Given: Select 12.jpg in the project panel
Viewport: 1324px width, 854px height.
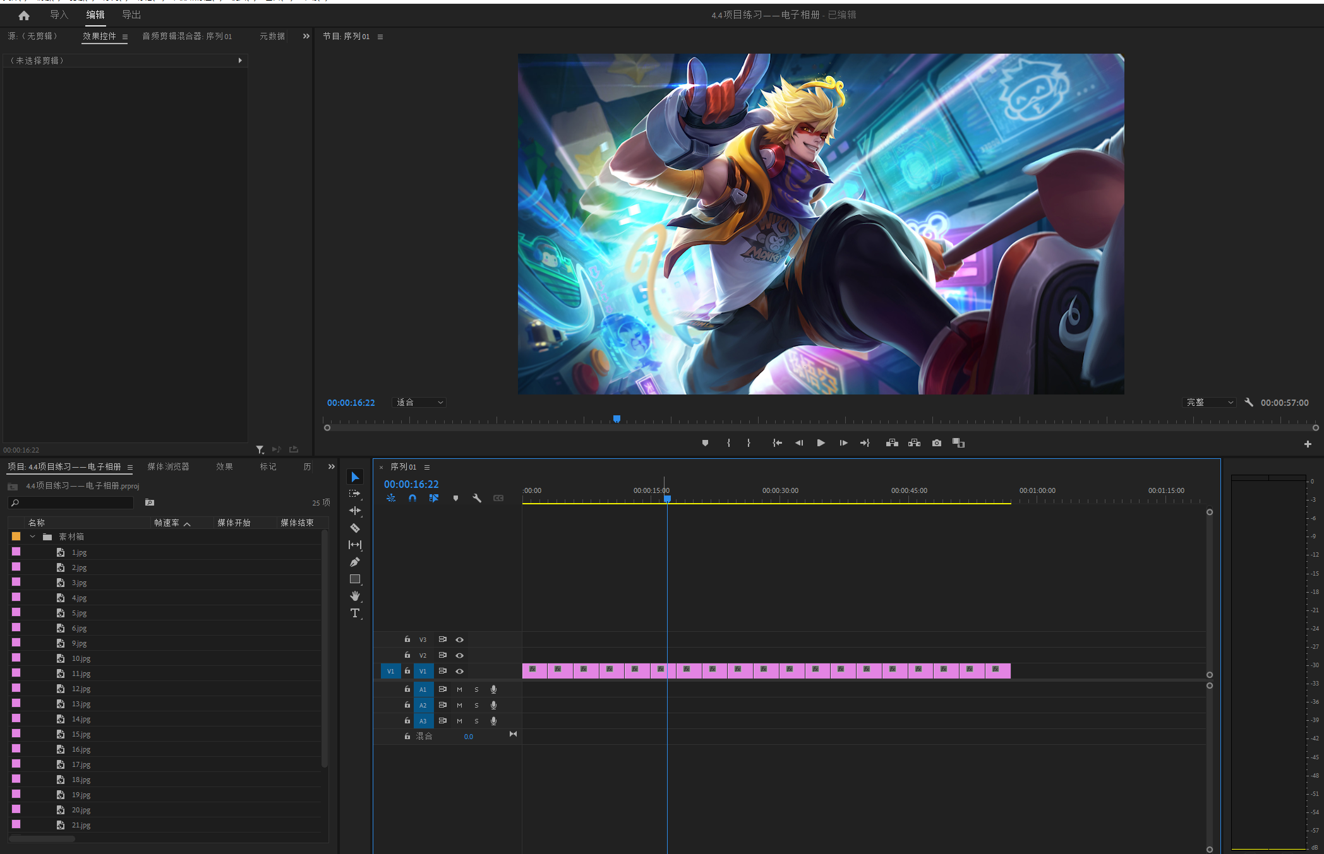Looking at the screenshot, I should pyautogui.click(x=81, y=689).
